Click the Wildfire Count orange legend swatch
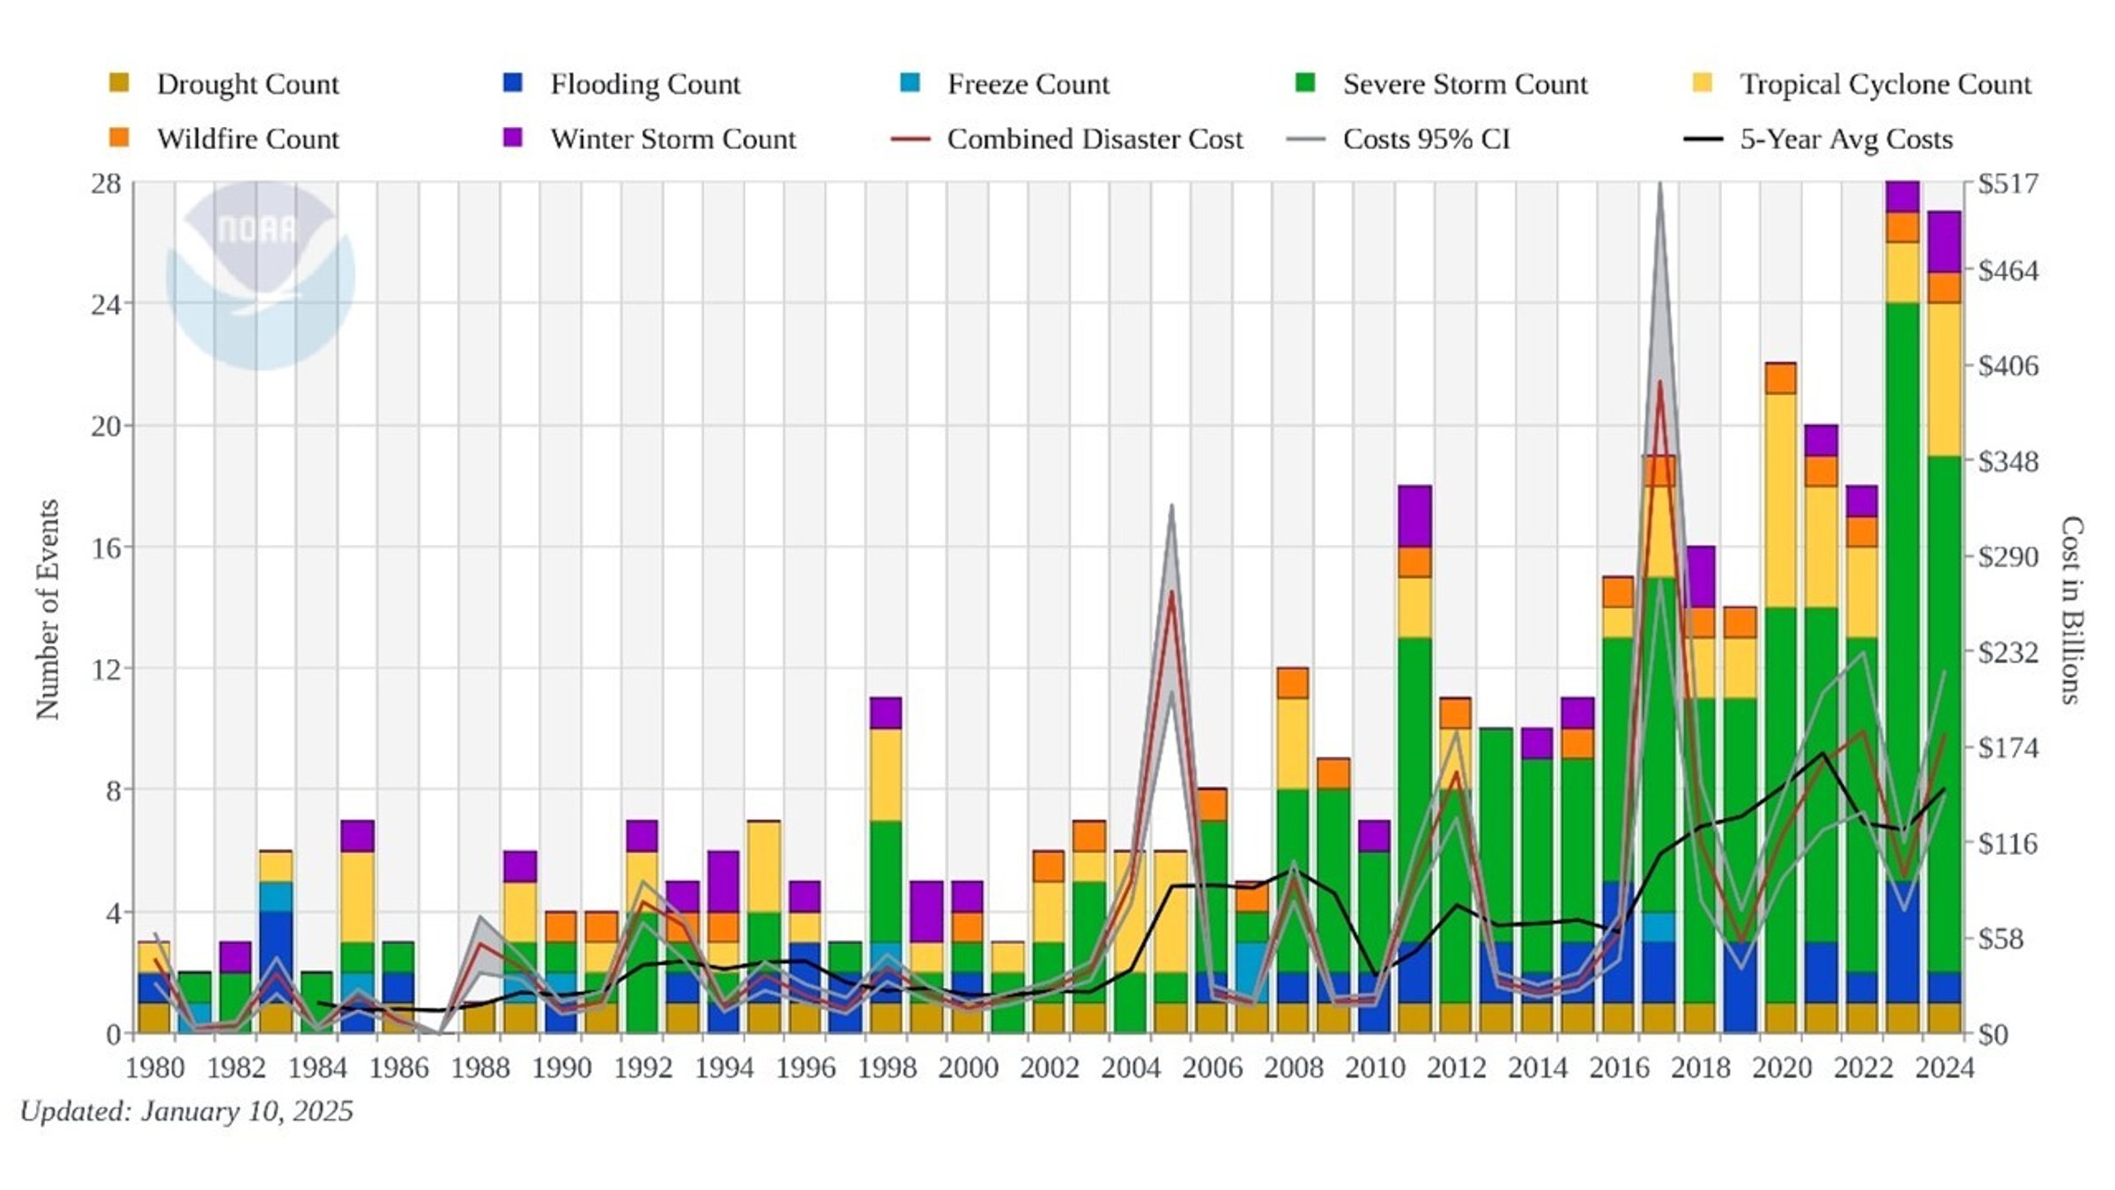Viewport: 2115px width, 1190px height. coord(118,138)
